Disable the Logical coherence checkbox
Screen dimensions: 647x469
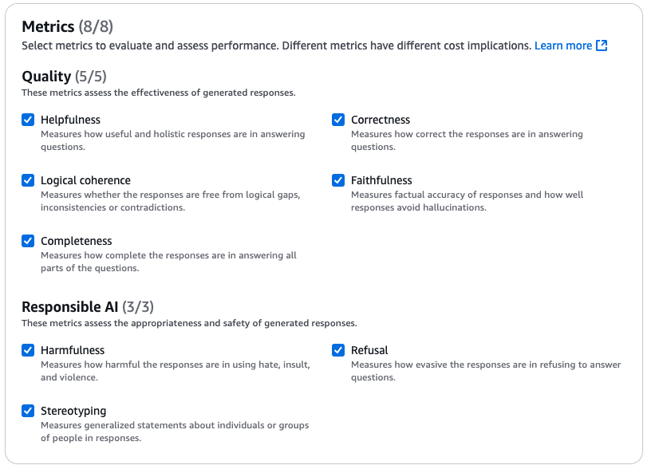(x=28, y=180)
